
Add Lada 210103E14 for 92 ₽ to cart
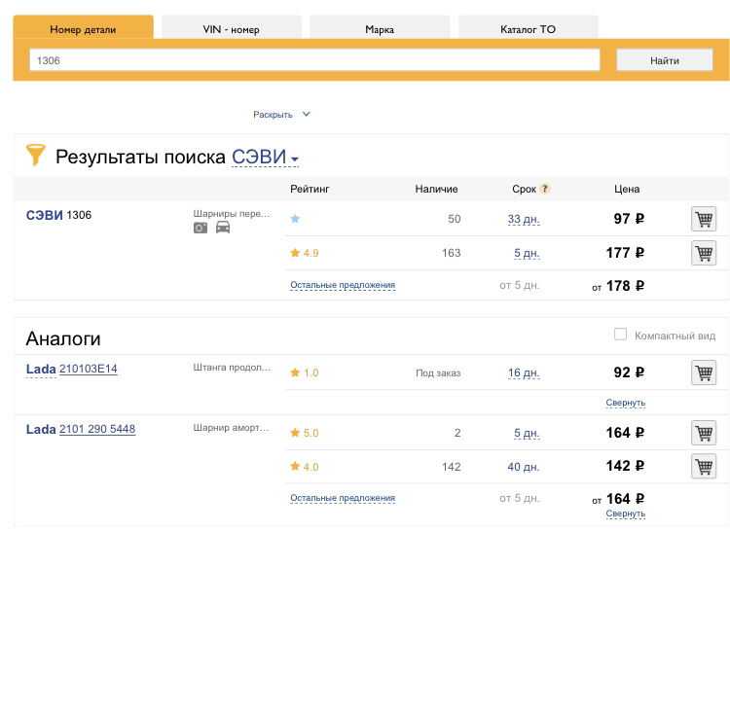tap(703, 372)
